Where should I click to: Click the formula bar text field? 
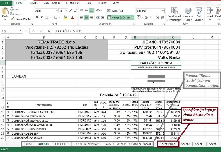pyautogui.click(x=137, y=31)
